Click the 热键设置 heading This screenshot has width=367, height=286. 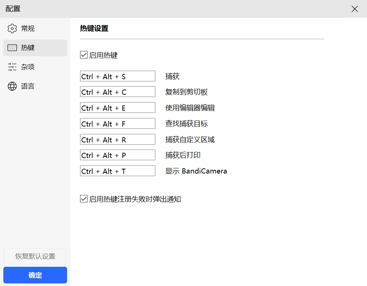click(x=94, y=28)
